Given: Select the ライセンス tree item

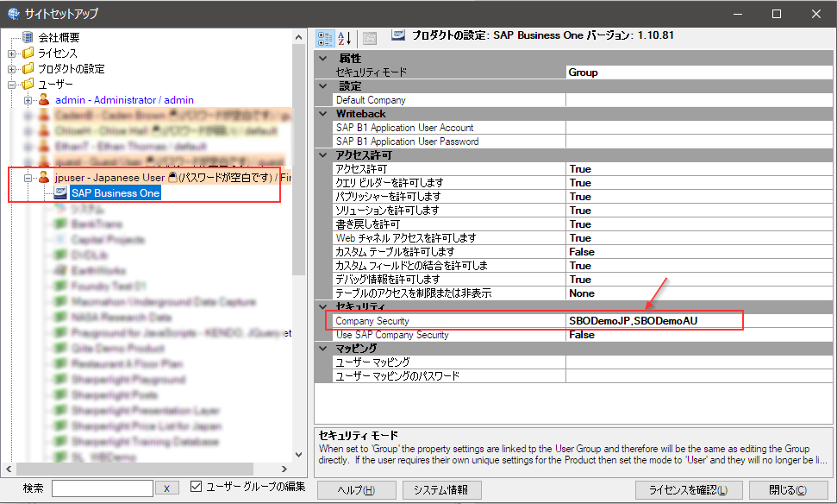Looking at the screenshot, I should point(58,53).
